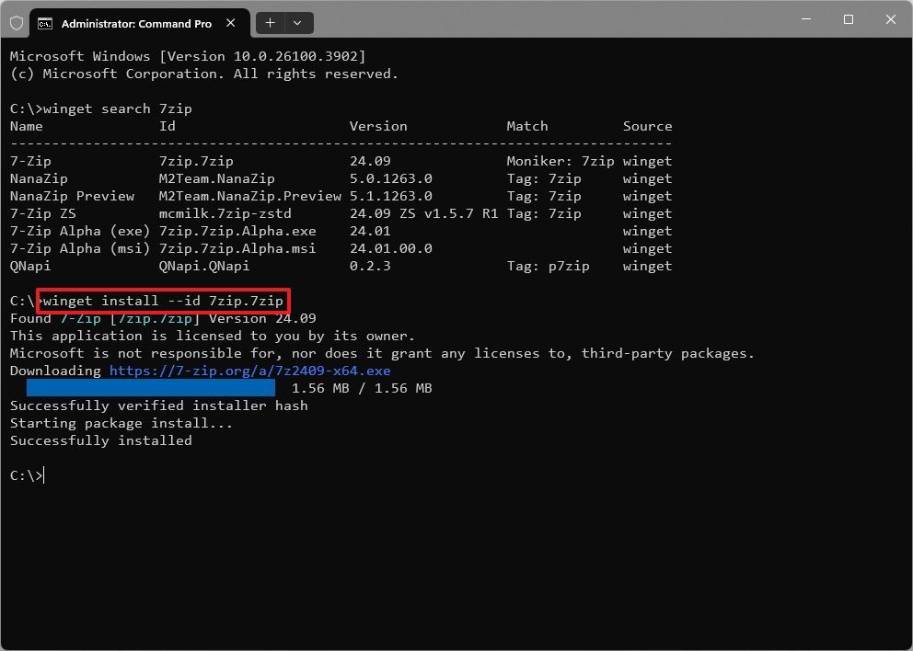This screenshot has width=913, height=651.
Task: Open the new tab profile dropdown chevron
Action: tap(296, 22)
